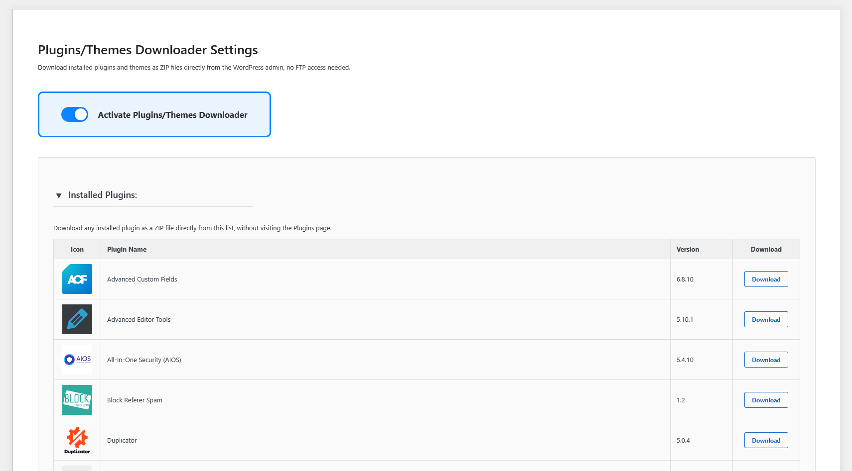
Task: Click the Advanced Custom Fields ACF icon
Action: click(77, 279)
